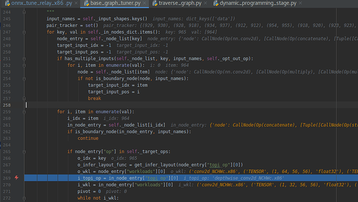Click Python file icon on onnx_tune_relay_x86 tab

(x=8, y=3)
